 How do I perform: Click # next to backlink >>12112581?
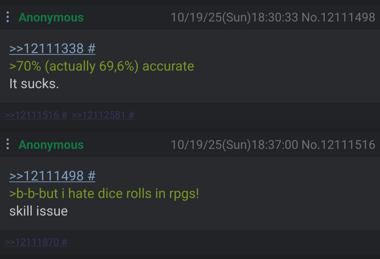tap(131, 115)
